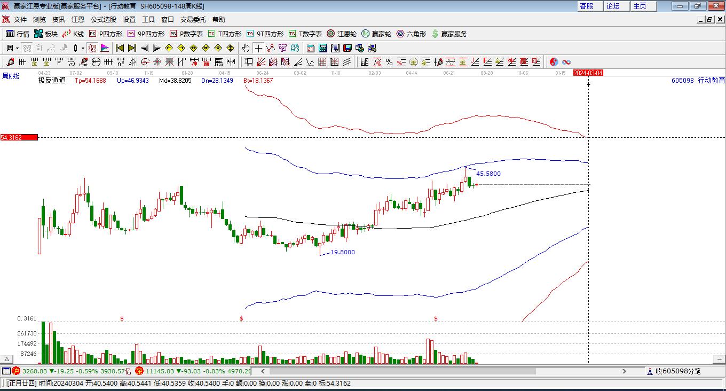
Task: Click the infinity symbol icon
Action: pos(566,62)
